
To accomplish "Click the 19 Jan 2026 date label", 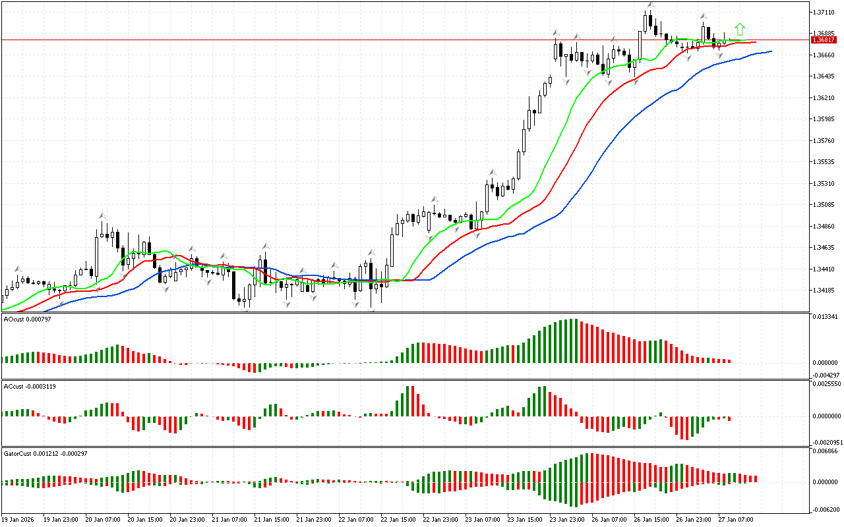I will 18,519.
